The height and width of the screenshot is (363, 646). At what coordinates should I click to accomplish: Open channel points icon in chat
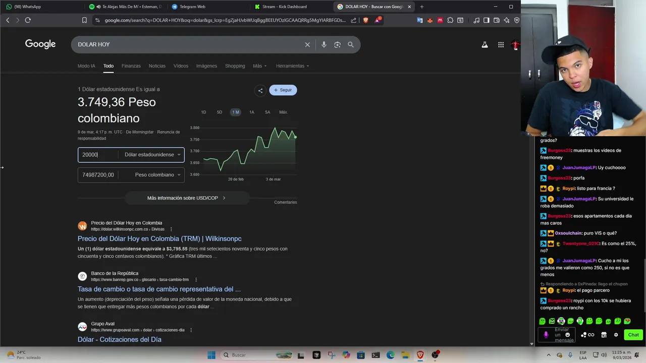click(x=587, y=335)
